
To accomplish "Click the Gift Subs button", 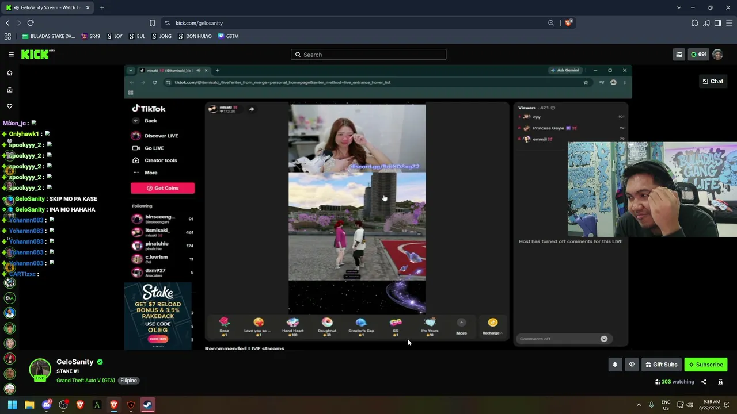I will coord(661,365).
